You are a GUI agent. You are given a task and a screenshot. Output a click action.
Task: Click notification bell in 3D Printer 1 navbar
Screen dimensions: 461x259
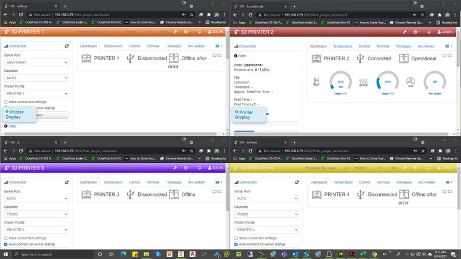[199, 32]
